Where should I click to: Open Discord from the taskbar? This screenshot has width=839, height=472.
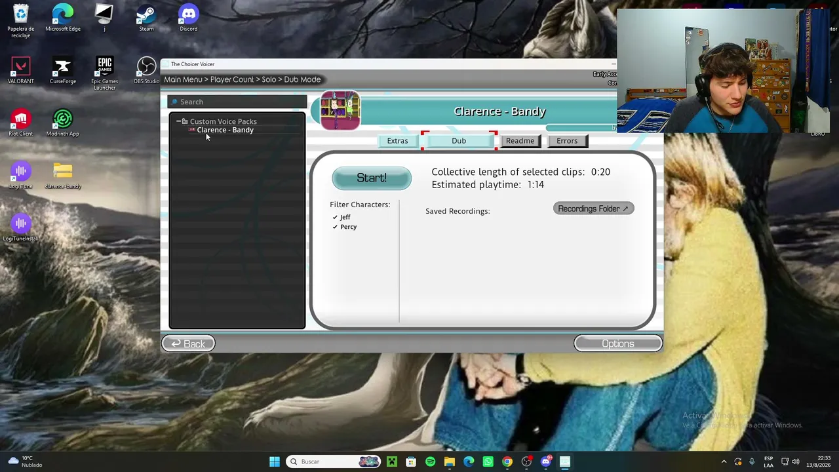[x=546, y=462]
